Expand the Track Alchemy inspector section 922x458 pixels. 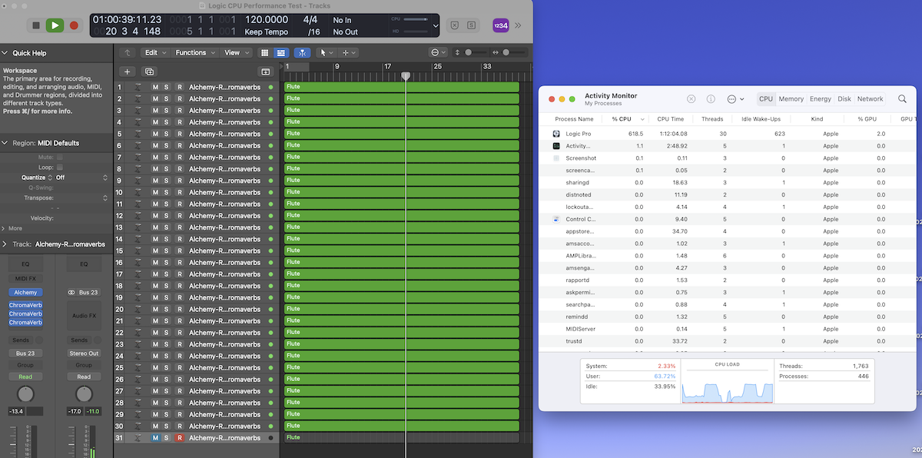coord(5,244)
